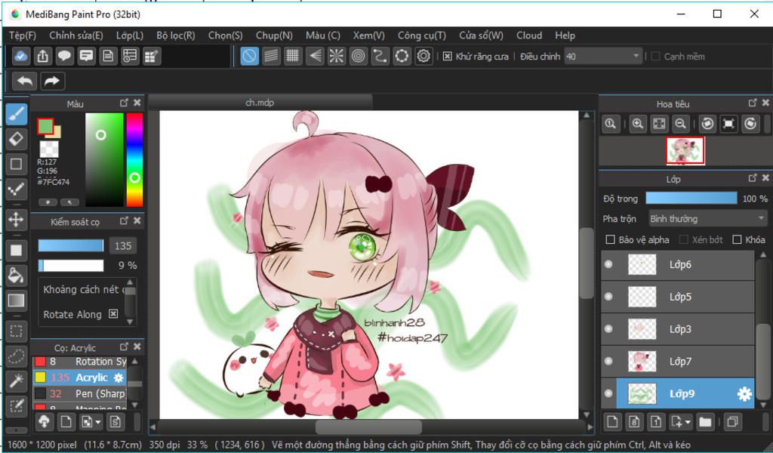This screenshot has width=773, height=453.
Task: Select the Move tool
Action: click(17, 220)
